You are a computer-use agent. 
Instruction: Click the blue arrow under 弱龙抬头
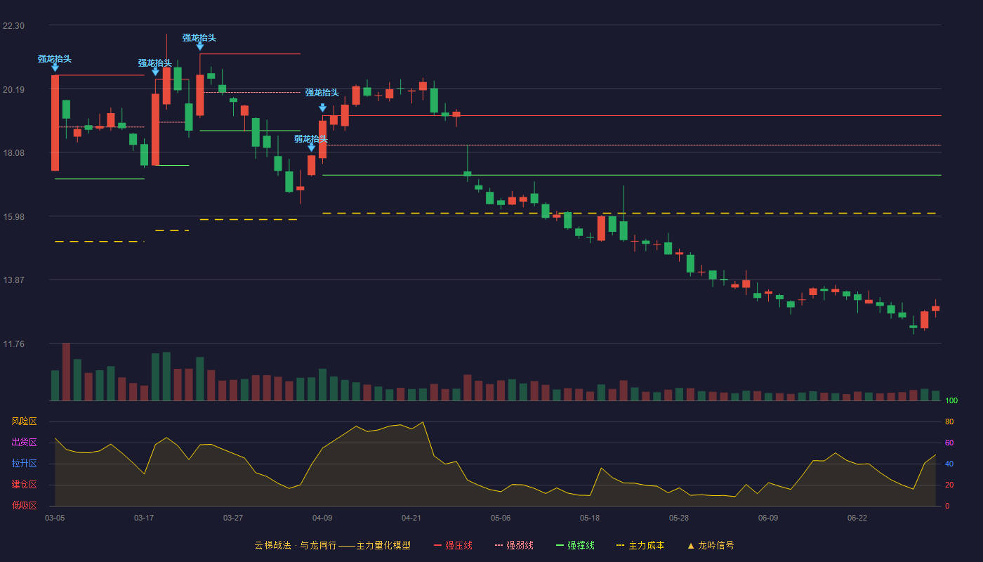(x=311, y=148)
